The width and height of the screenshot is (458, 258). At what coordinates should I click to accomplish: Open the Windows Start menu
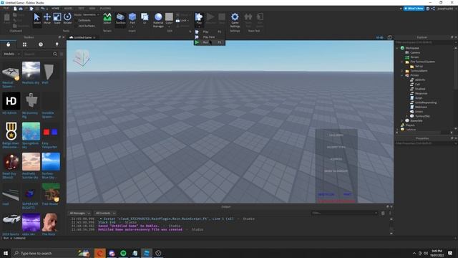[x=6, y=253]
